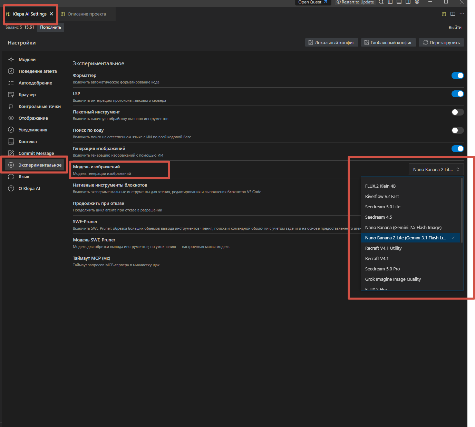Select Seedream 4.5 in the dropdown
The height and width of the screenshot is (427, 475).
(x=411, y=217)
